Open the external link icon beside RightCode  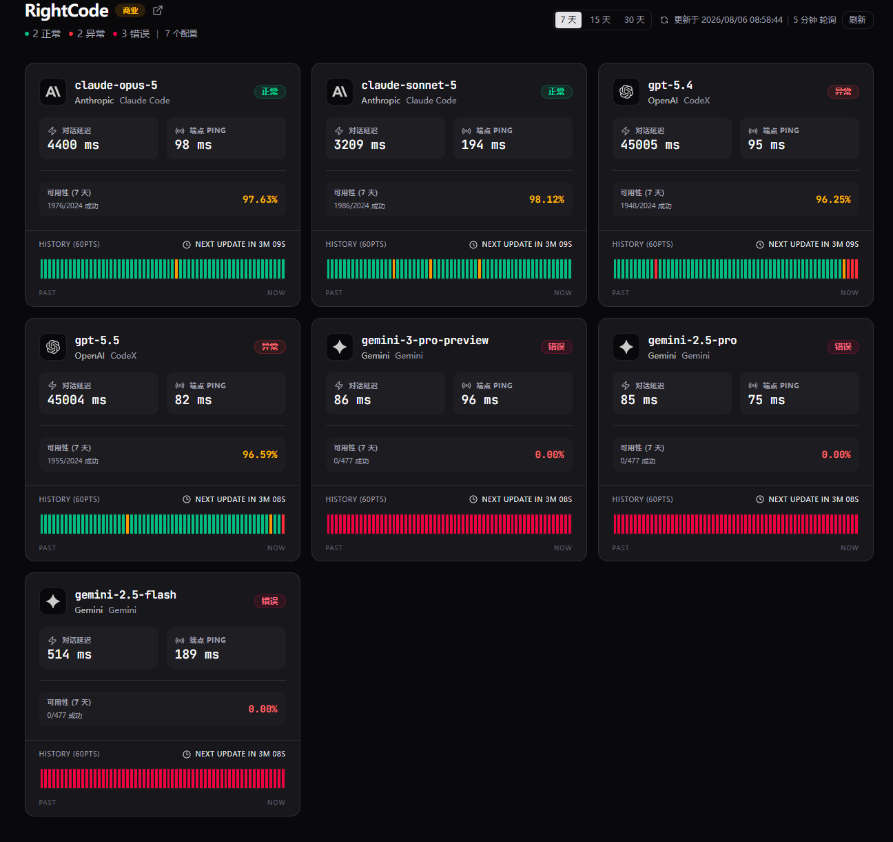(158, 10)
